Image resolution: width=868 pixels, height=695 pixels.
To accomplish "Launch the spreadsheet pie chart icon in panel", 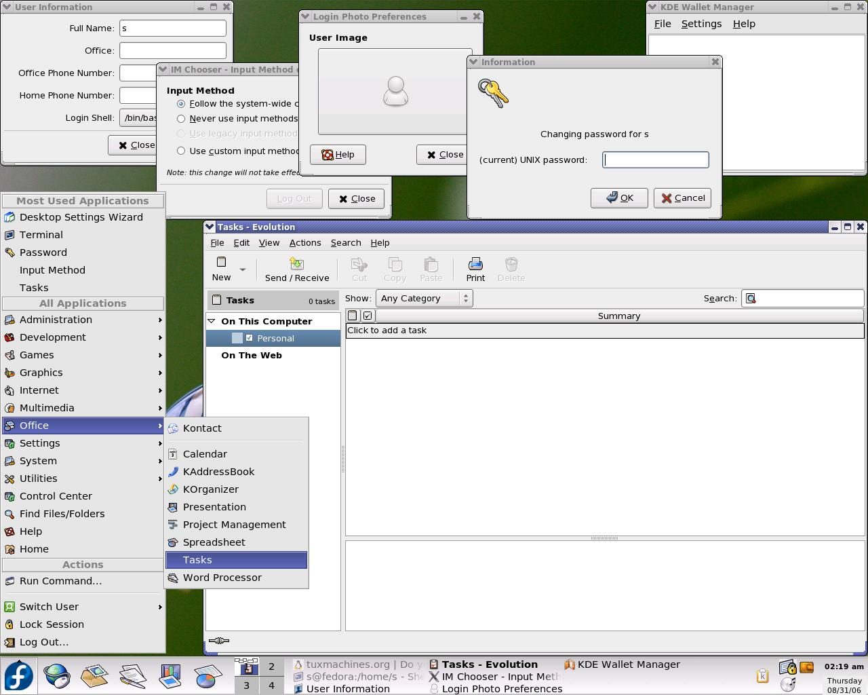I will (x=208, y=676).
